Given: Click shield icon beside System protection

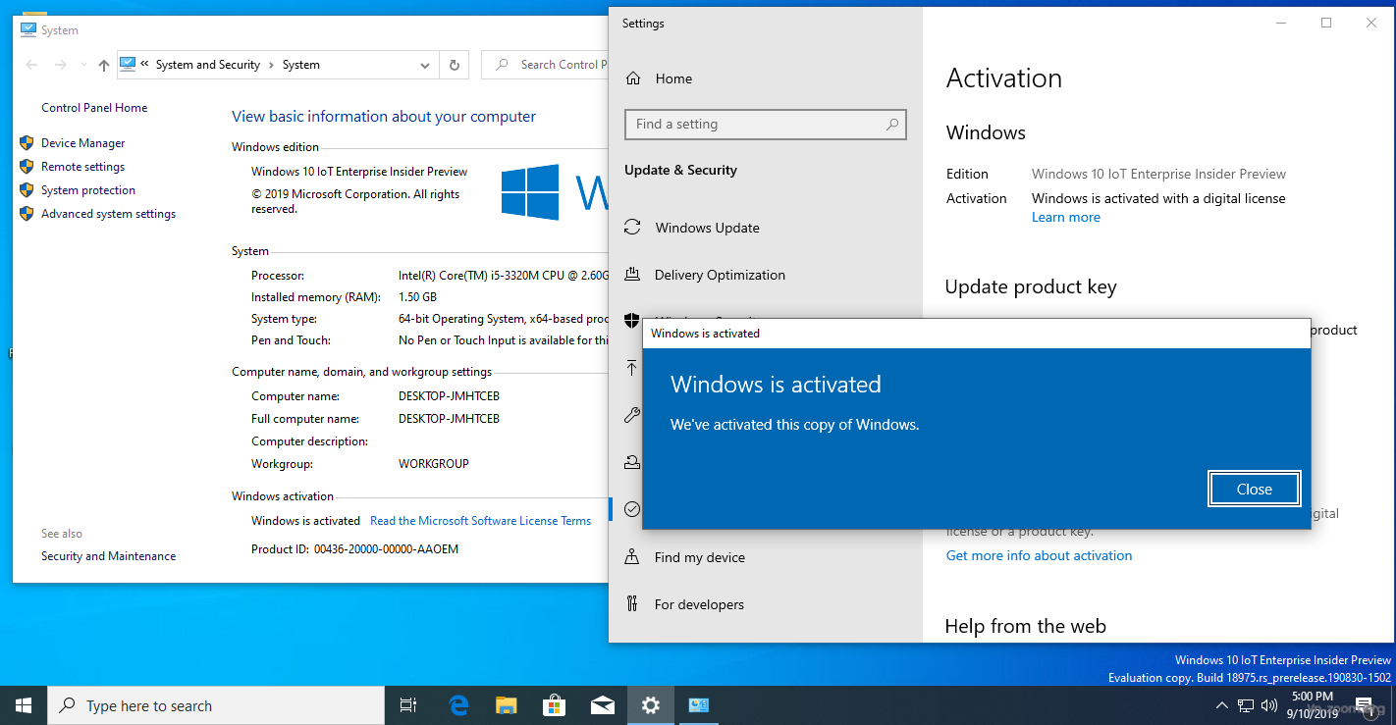Looking at the screenshot, I should (27, 190).
